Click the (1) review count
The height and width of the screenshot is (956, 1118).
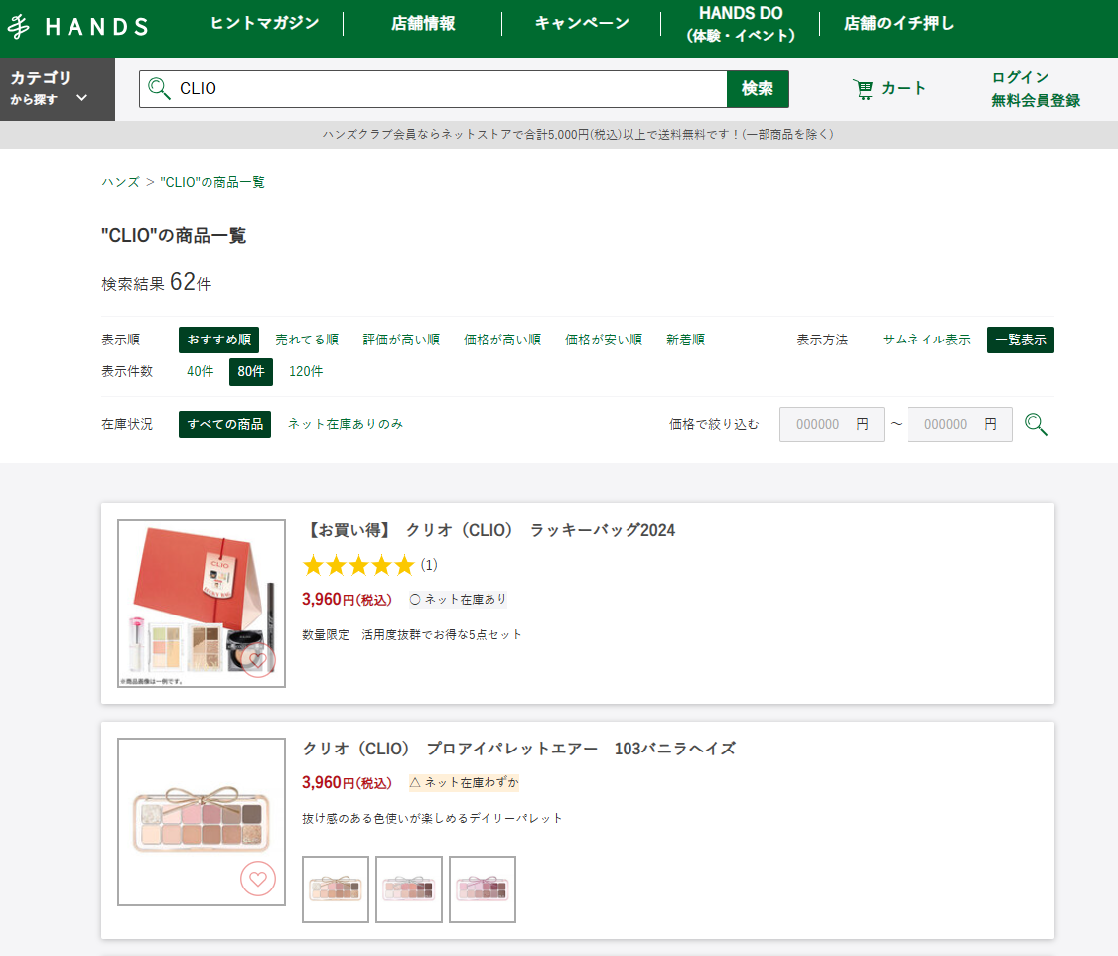[x=429, y=565]
